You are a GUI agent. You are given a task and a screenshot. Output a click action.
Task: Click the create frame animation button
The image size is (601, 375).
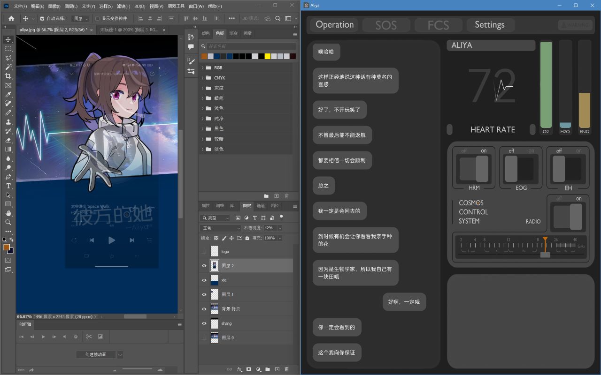(x=96, y=355)
